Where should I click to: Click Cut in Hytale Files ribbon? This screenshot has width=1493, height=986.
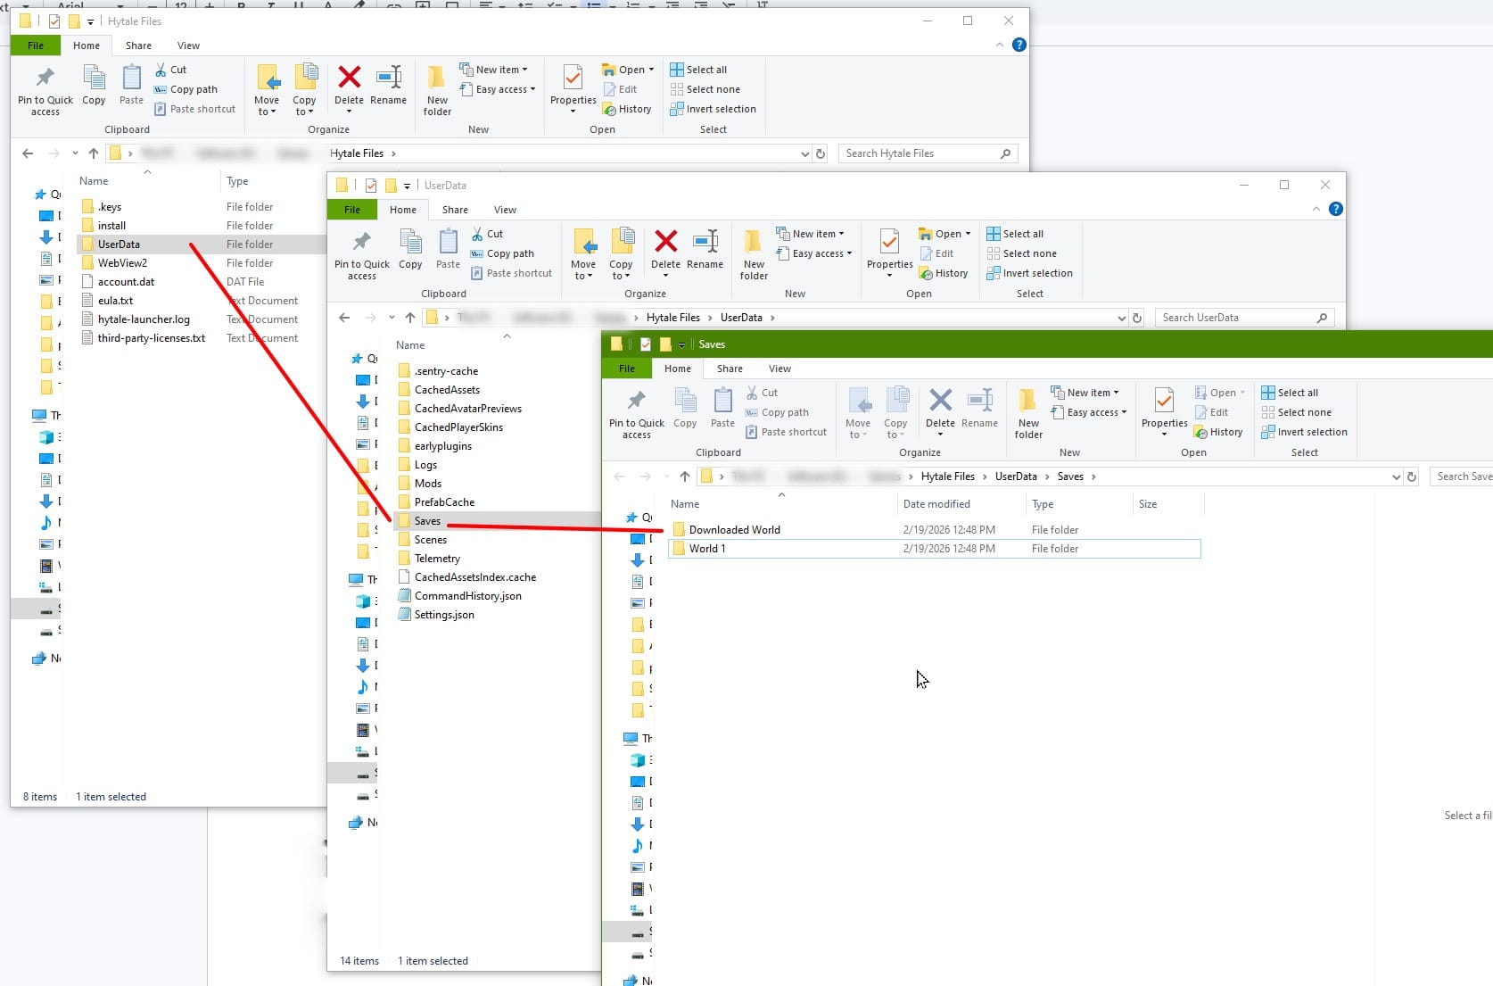(x=170, y=70)
